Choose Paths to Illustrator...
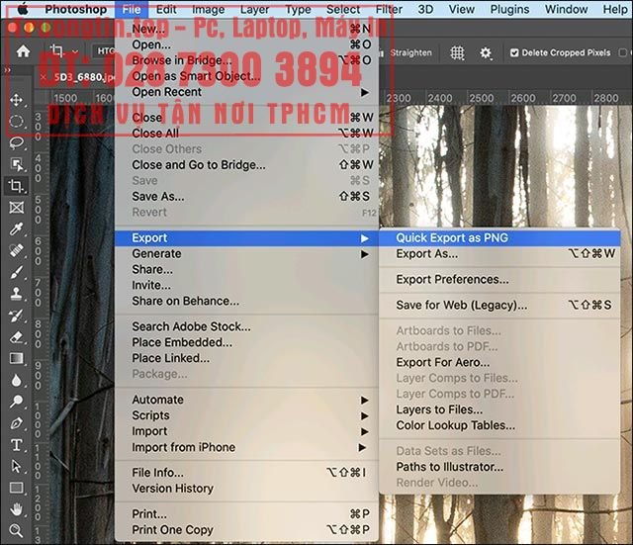The height and width of the screenshot is (545, 633). [x=499, y=467]
